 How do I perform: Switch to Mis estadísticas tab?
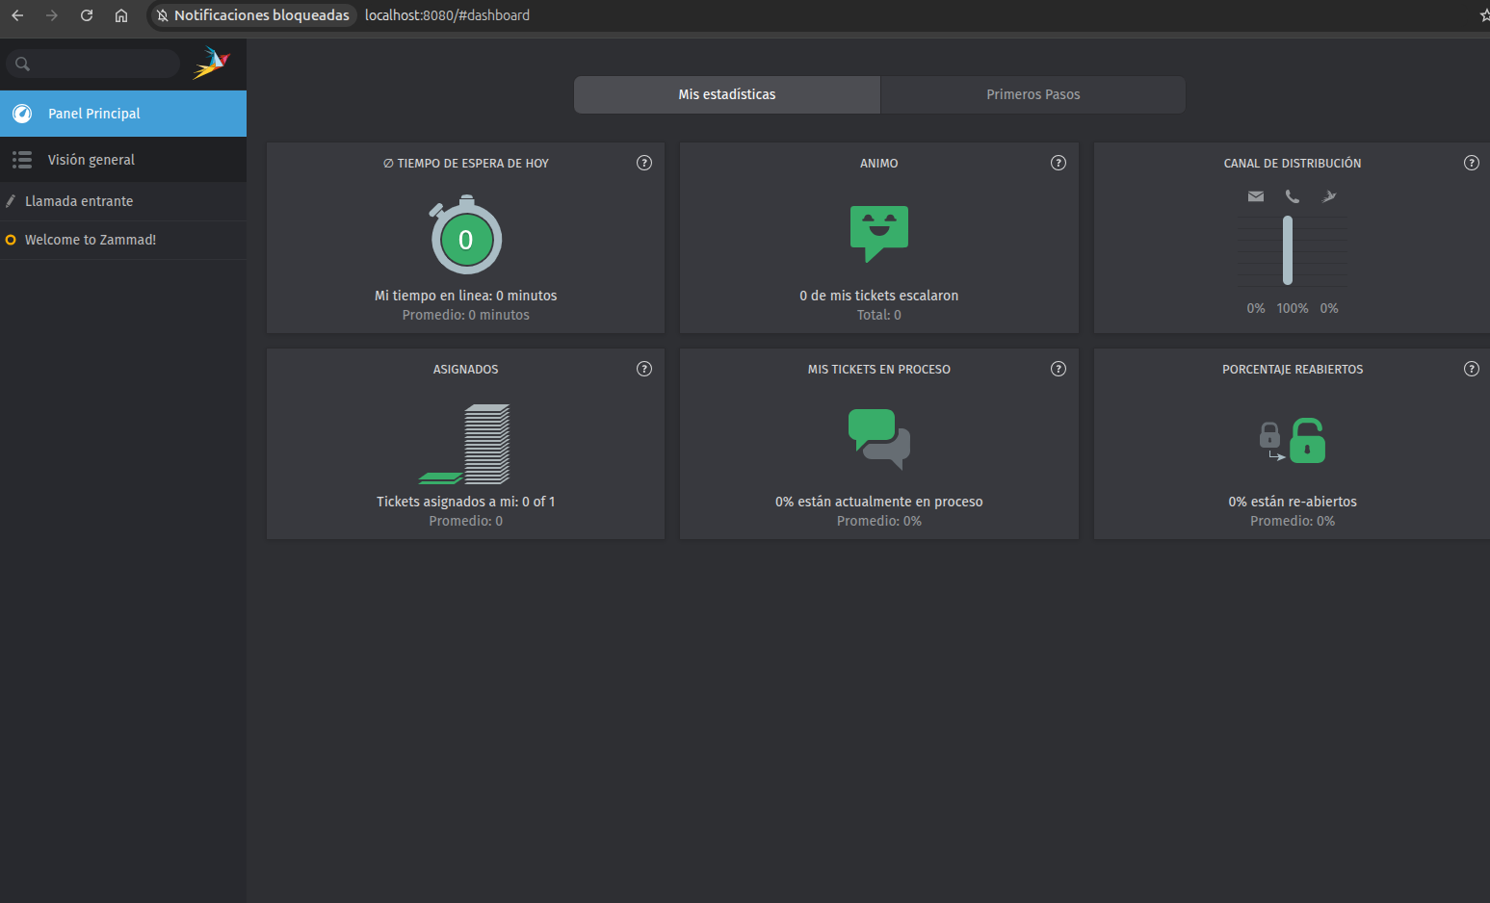click(x=726, y=94)
